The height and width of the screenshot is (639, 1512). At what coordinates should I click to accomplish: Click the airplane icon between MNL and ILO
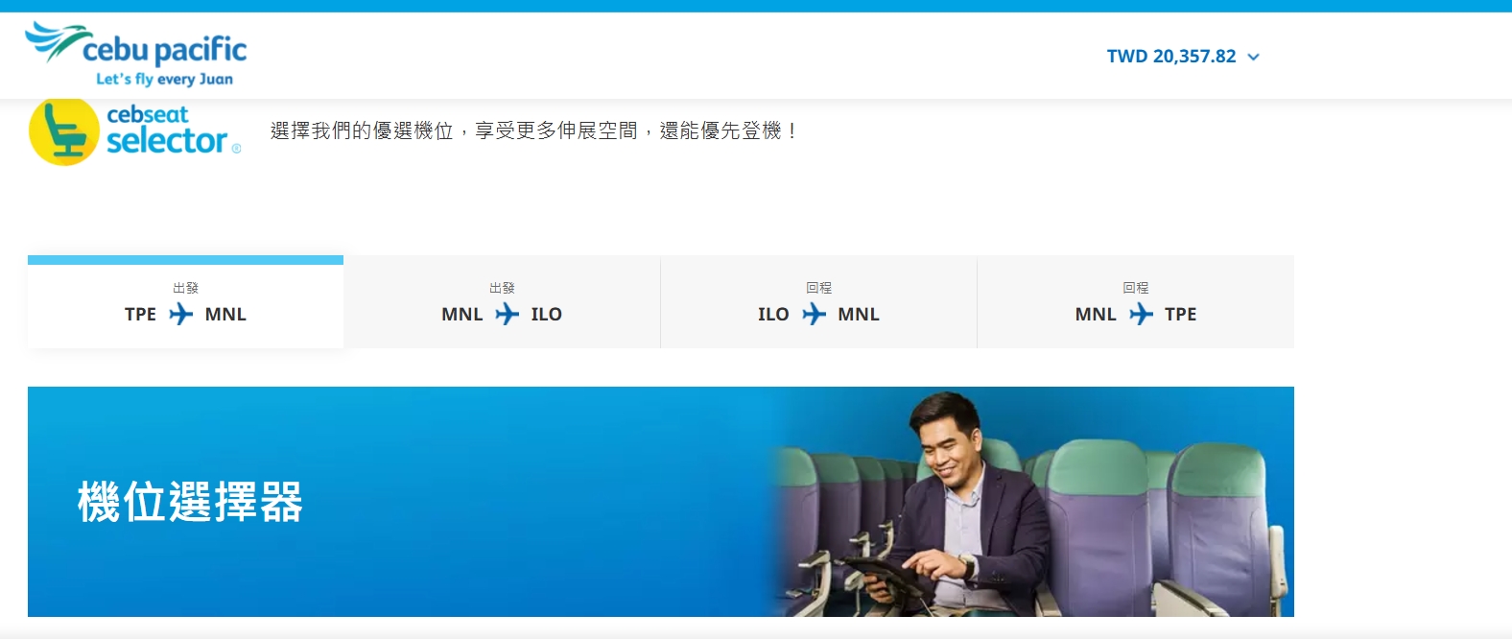click(507, 314)
